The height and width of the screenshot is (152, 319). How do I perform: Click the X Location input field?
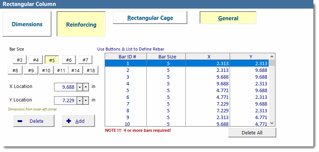coord(65,87)
